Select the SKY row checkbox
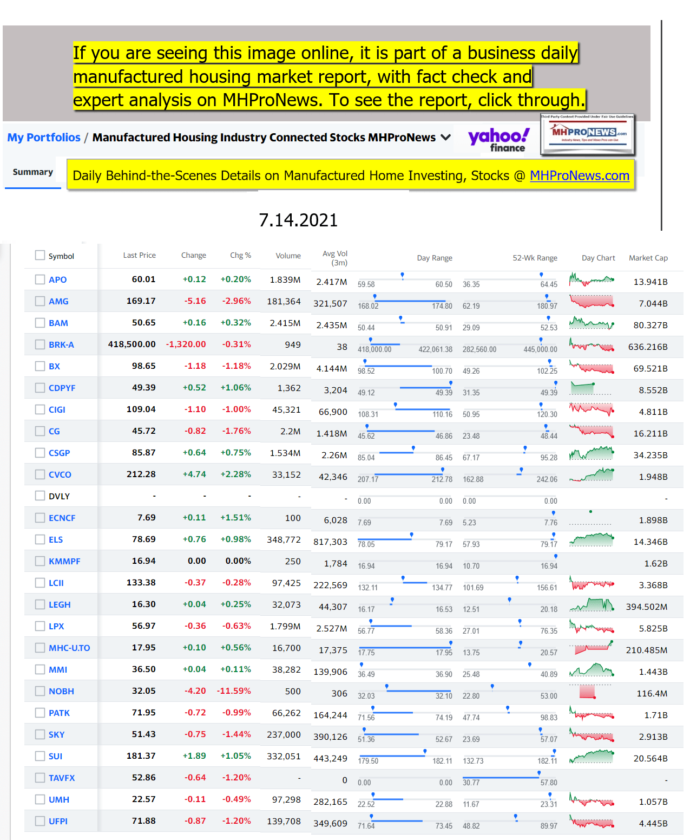The height and width of the screenshot is (840, 690). pyautogui.click(x=40, y=734)
